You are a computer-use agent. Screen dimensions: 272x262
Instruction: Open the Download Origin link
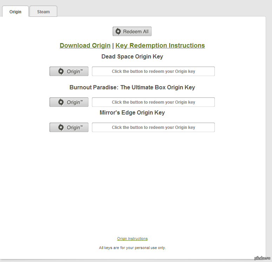click(x=85, y=46)
